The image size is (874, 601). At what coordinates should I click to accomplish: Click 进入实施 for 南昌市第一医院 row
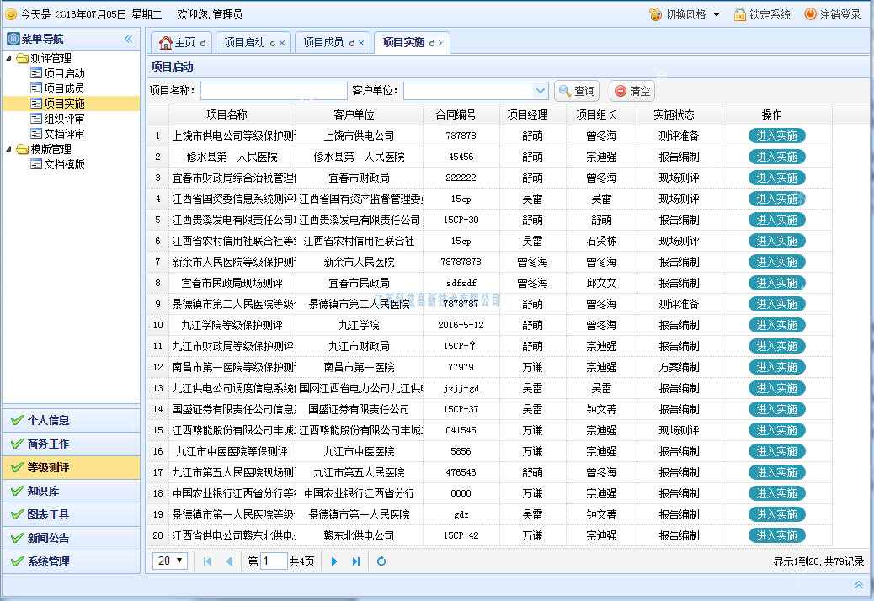[776, 367]
